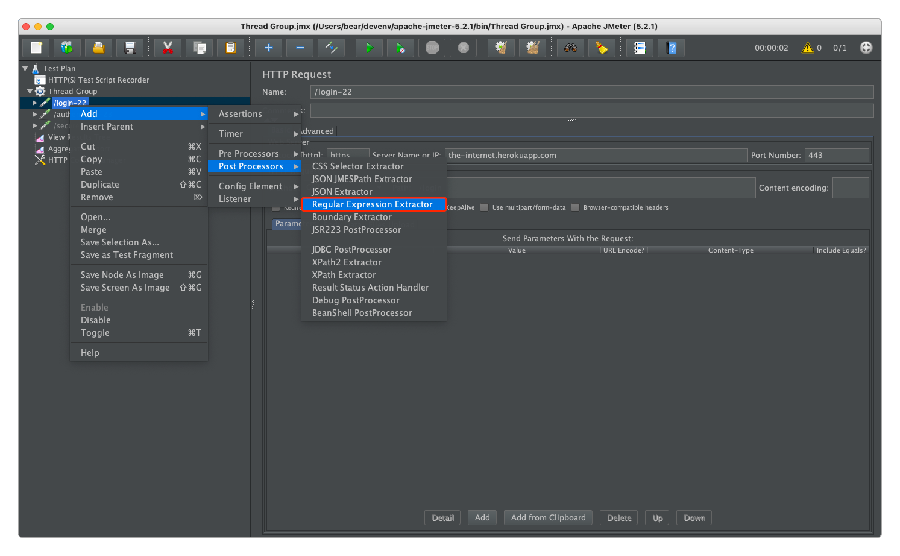Viewport: 900px width, 556px height.
Task: Expand all nodes with plus icon
Action: pyautogui.click(x=268, y=48)
